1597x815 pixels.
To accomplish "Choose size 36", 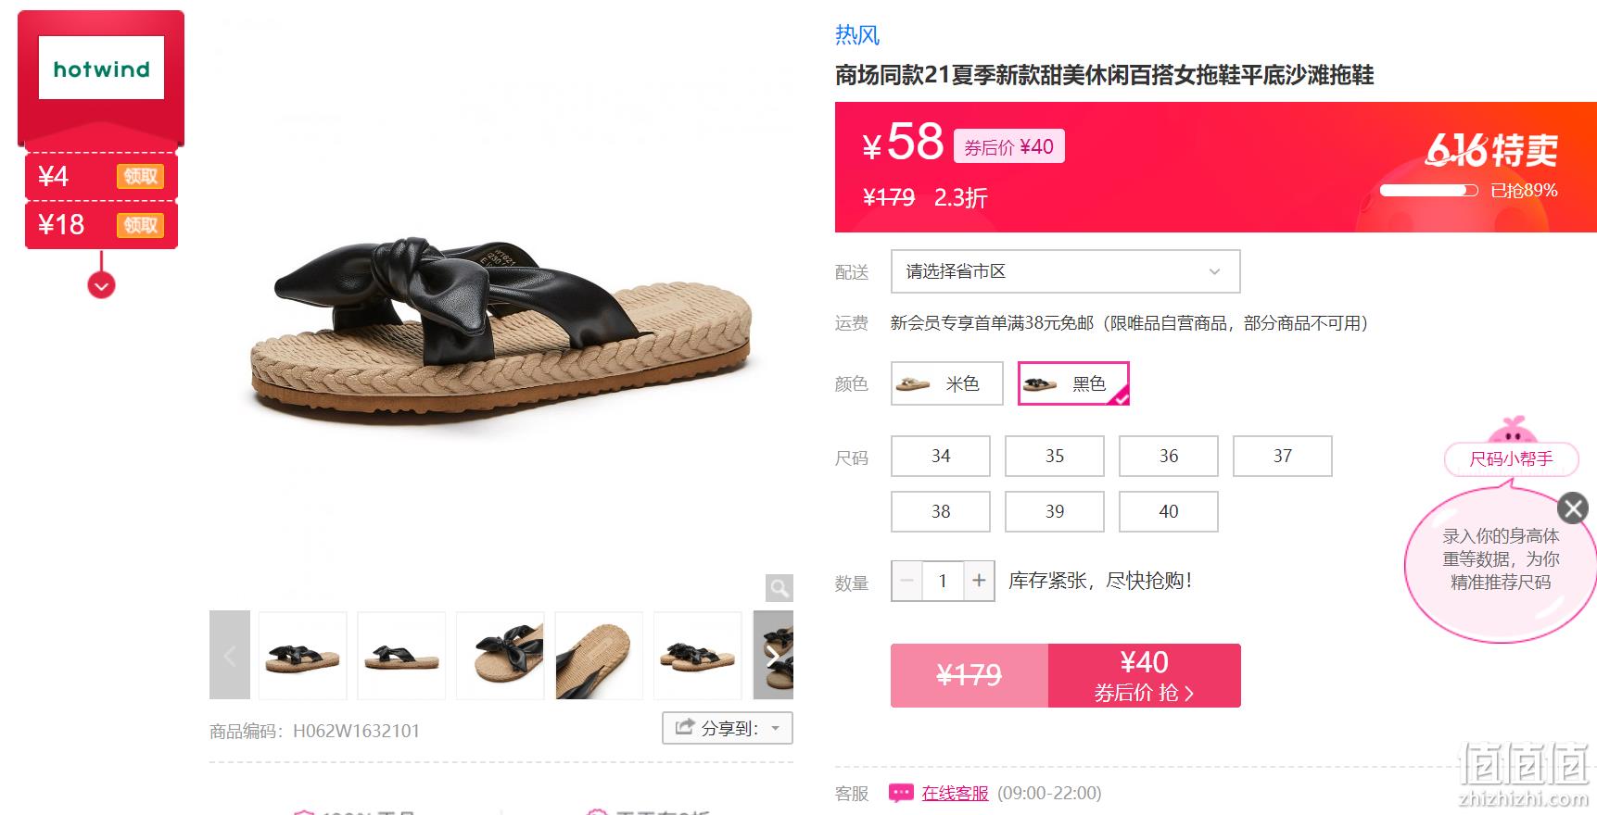I will [1169, 456].
